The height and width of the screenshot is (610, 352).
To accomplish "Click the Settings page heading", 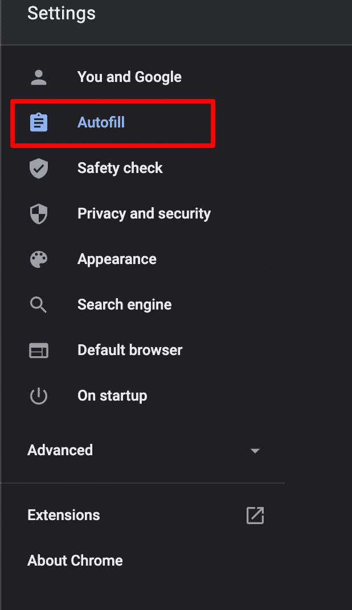I will [61, 14].
